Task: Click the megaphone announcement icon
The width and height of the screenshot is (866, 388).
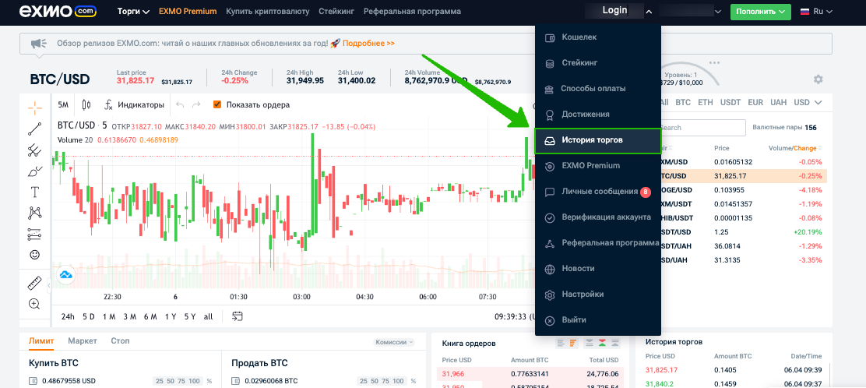Action: click(37, 43)
